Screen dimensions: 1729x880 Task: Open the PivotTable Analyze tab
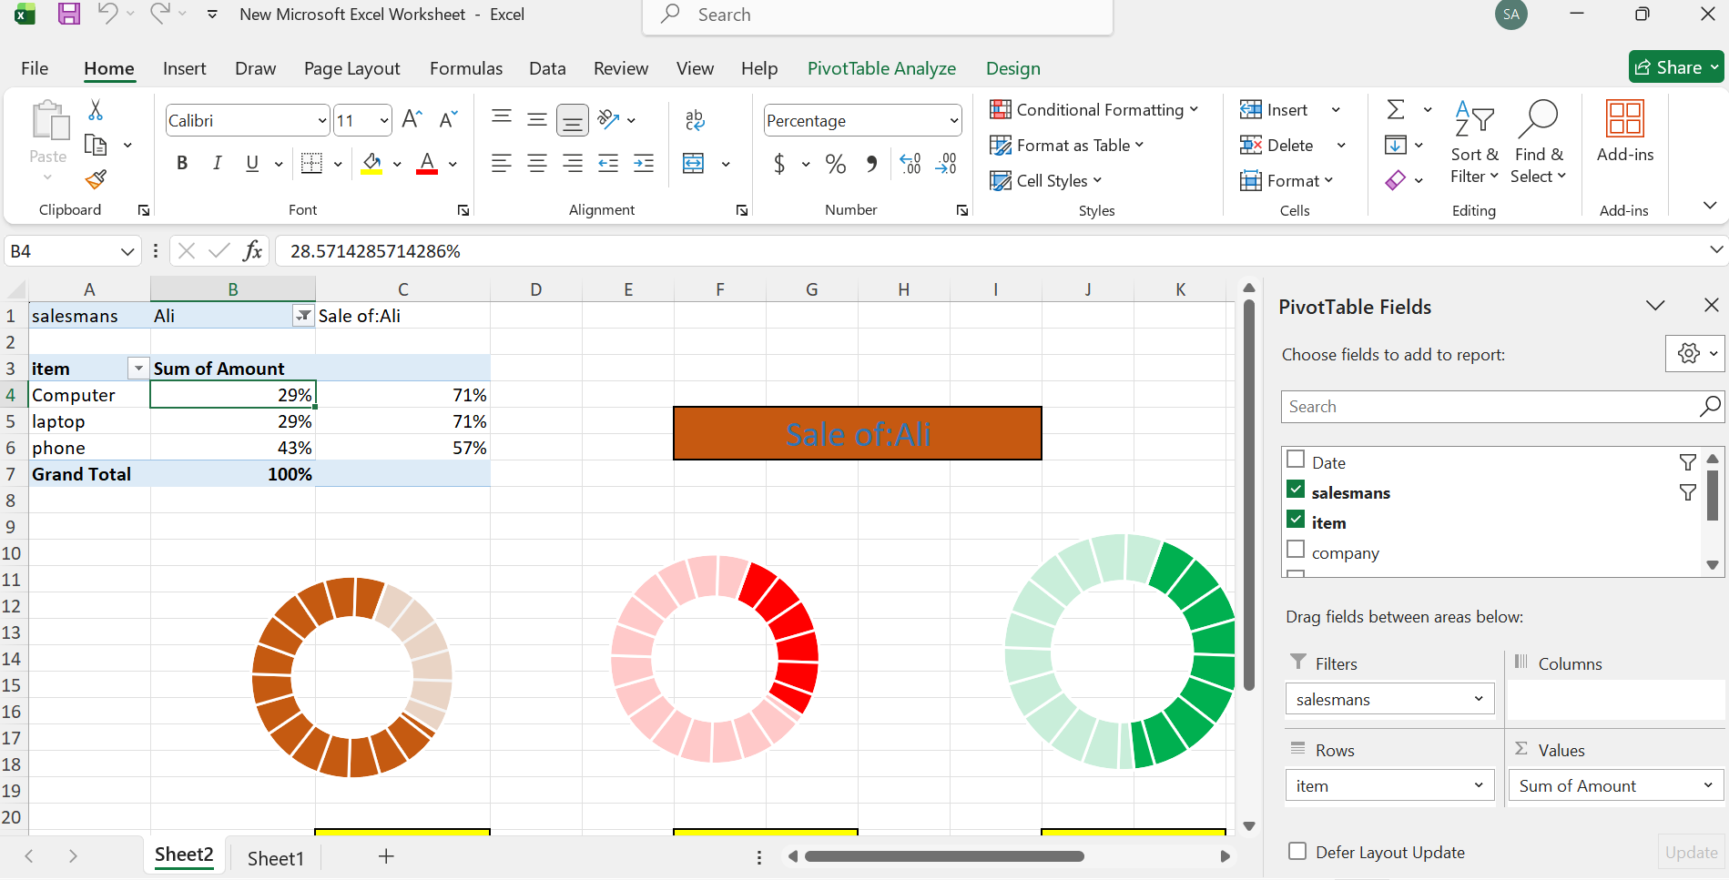click(880, 68)
